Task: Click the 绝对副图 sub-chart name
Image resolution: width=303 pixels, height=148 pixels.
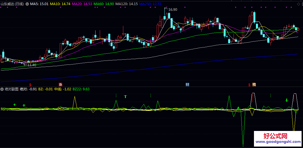Action: (12, 89)
